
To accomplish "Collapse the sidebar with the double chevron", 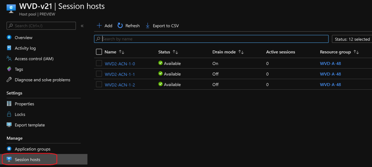I will tap(82, 26).
